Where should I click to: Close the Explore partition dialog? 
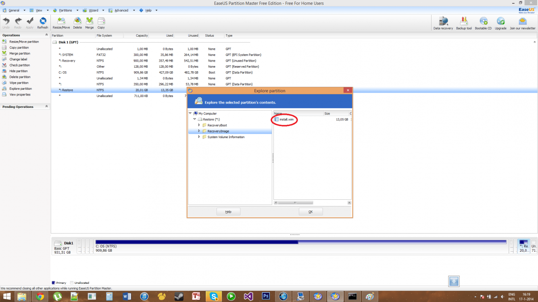[348, 91]
